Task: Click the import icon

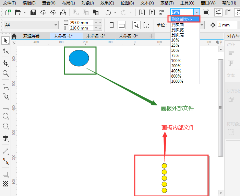Action: coord(142,12)
